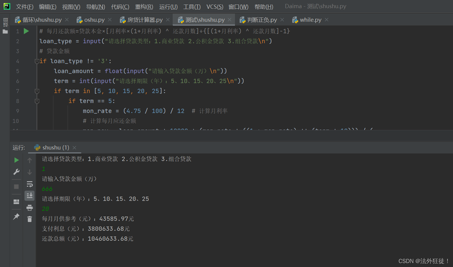Open the 导航(N) menu
This screenshot has width=453, height=267.
(96, 6)
